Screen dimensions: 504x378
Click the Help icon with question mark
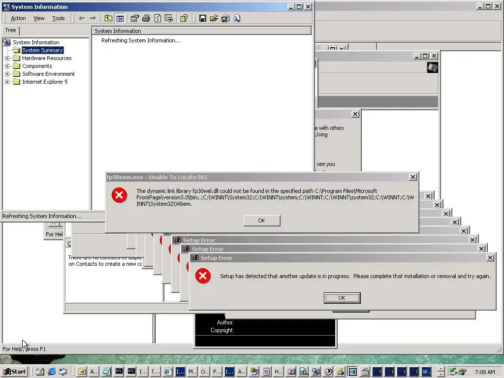point(184,18)
